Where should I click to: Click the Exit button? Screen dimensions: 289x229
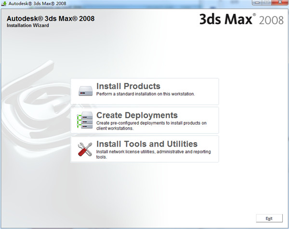tap(269, 218)
